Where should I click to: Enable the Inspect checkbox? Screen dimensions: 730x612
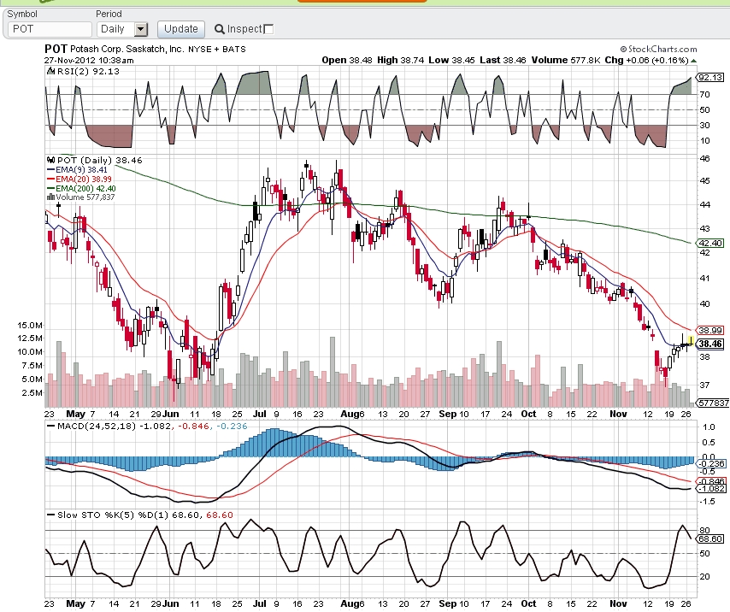click(268, 29)
